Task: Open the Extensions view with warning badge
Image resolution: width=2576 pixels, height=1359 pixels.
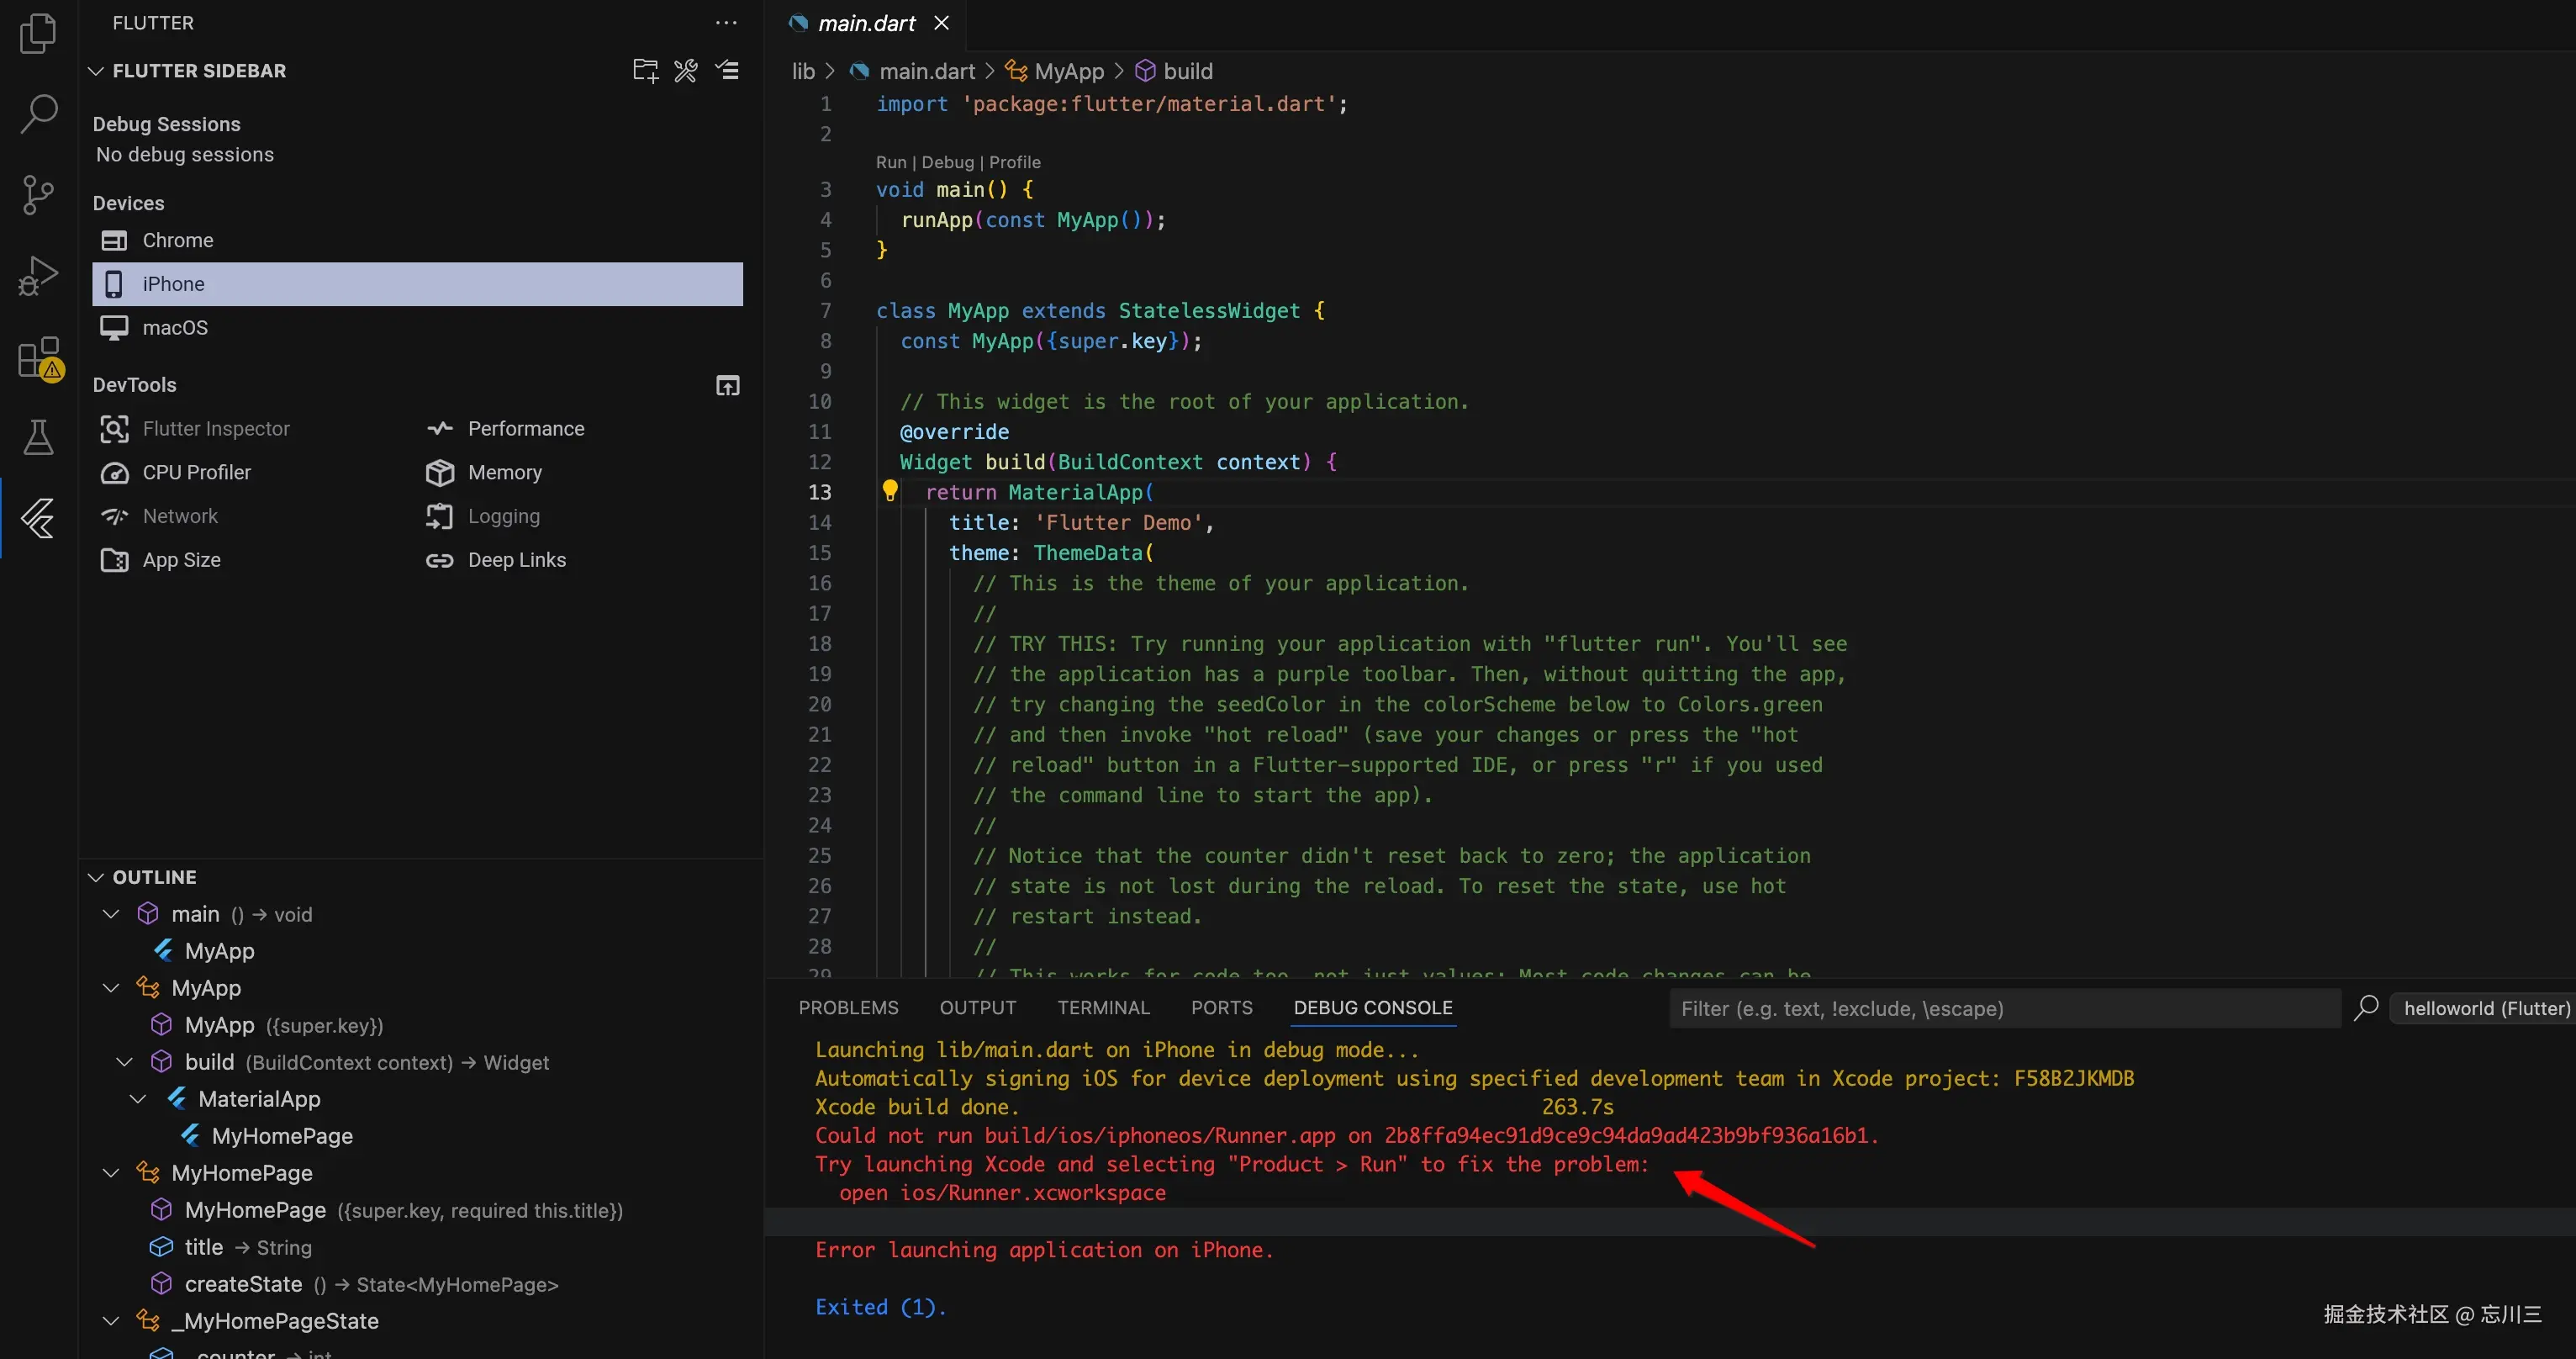Action: (38, 357)
